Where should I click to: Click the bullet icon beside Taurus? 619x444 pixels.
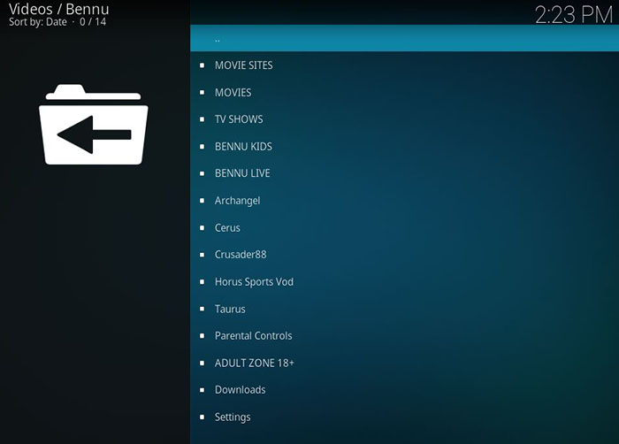click(203, 309)
